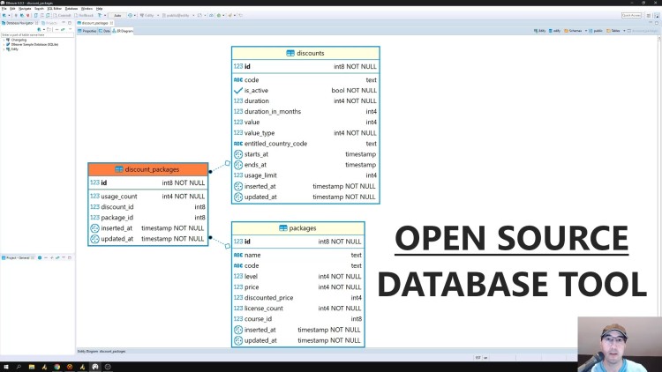Open the File menu
This screenshot has width=662, height=372.
(4, 9)
